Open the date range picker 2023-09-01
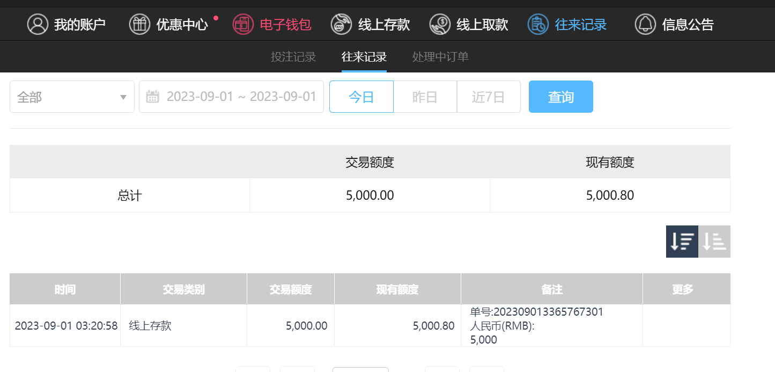The image size is (775, 372). tap(241, 97)
